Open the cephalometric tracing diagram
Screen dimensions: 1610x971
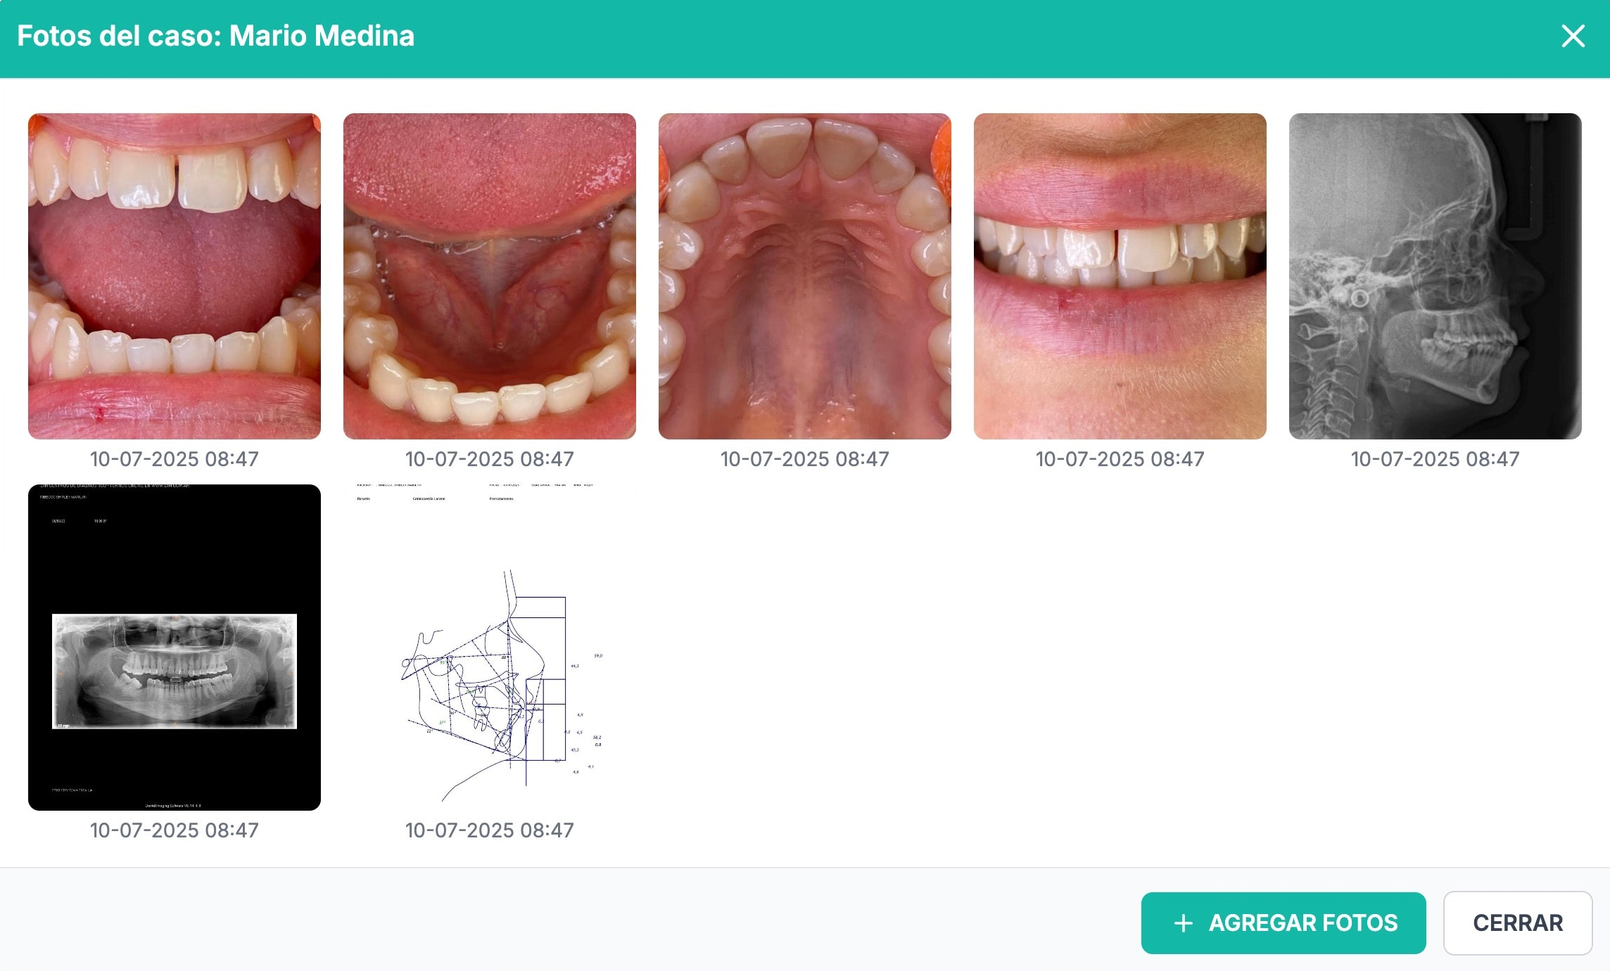coord(490,648)
